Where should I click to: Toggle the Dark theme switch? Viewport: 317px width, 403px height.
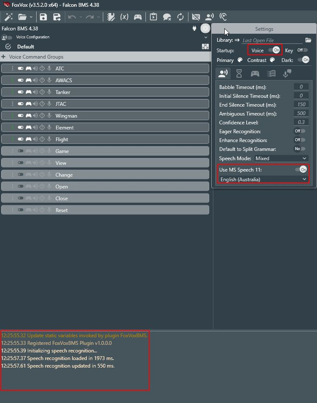pos(303,60)
